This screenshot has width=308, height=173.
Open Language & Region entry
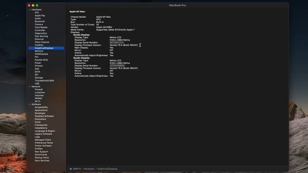[45, 131]
